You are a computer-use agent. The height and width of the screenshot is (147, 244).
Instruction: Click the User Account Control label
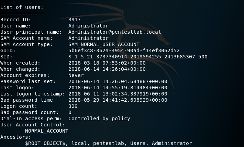pyautogui.click(x=33, y=125)
